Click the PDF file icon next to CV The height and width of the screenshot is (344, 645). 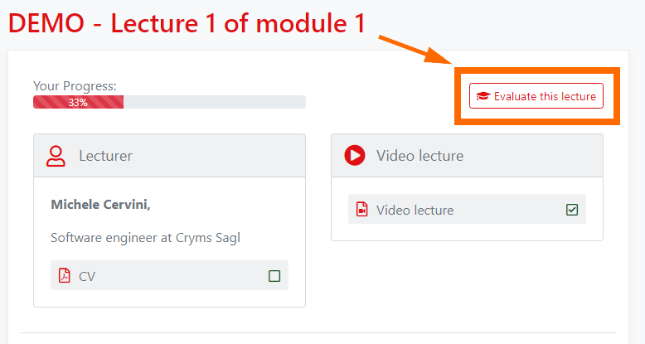pyautogui.click(x=65, y=276)
